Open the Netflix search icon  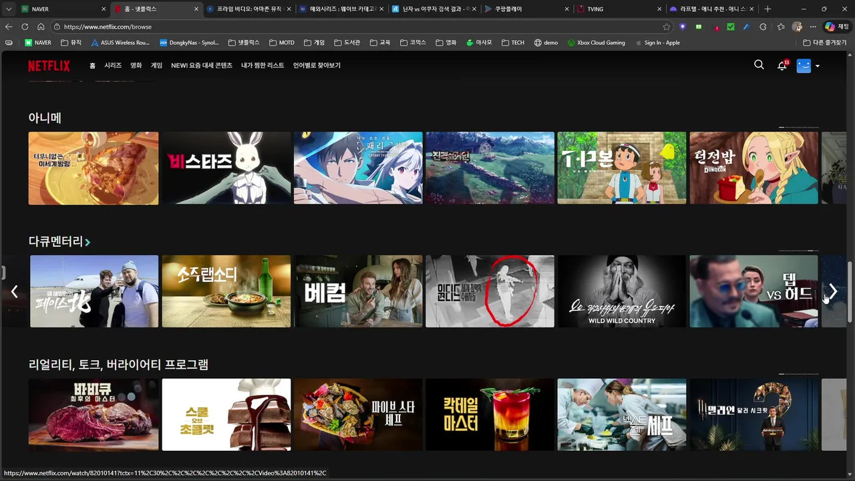(x=759, y=65)
